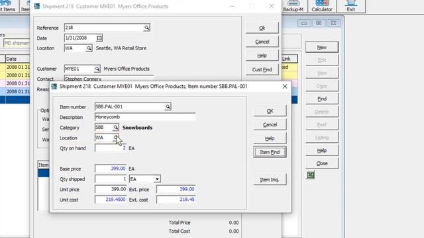Screen dimensions: 424x238
Task: Maximize the background shipments list window
Action: 319,23
